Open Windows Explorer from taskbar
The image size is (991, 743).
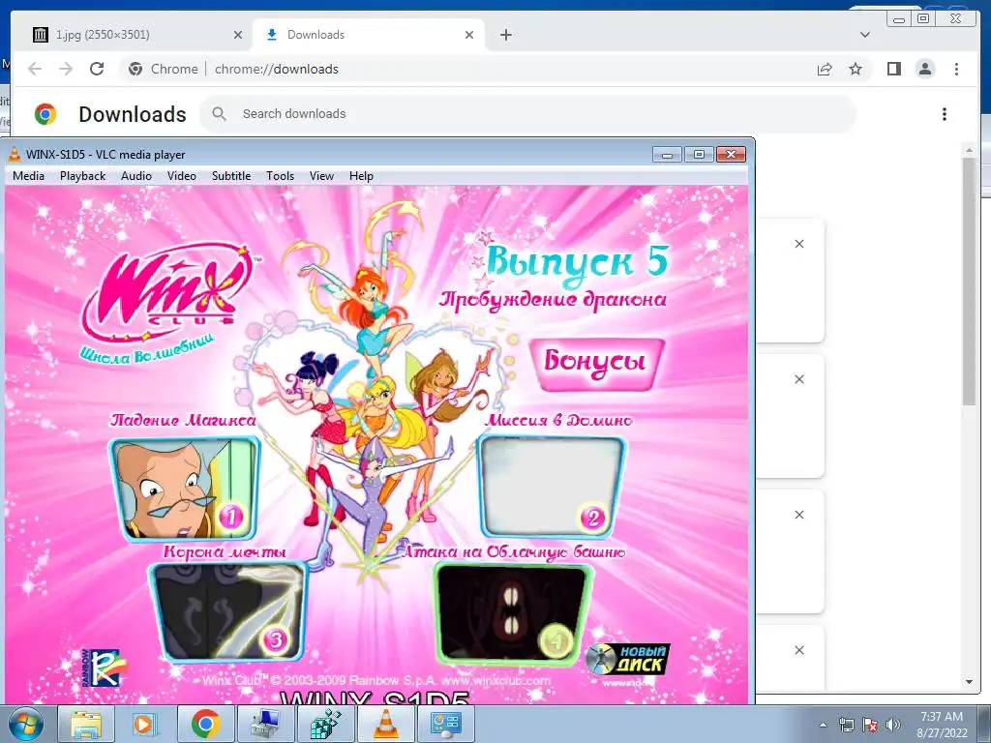(85, 725)
